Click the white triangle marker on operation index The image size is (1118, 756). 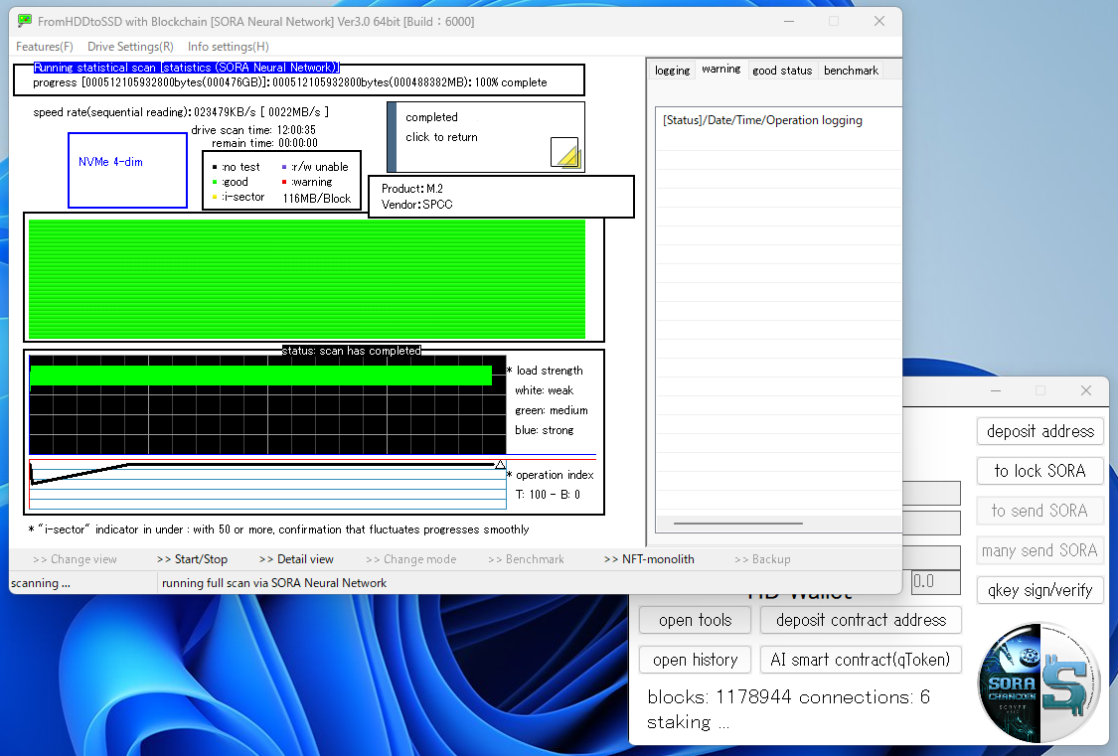point(500,465)
